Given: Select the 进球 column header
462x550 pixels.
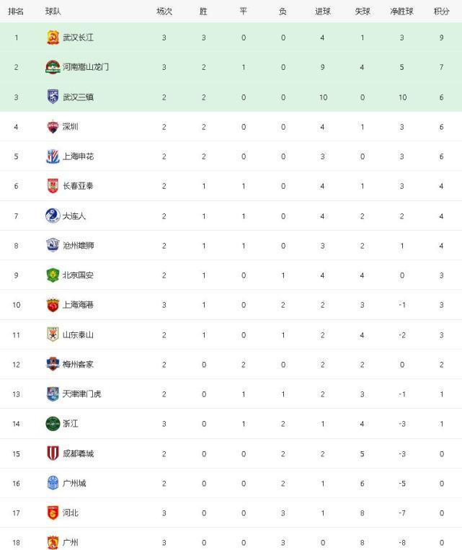Looking at the screenshot, I should (x=322, y=12).
